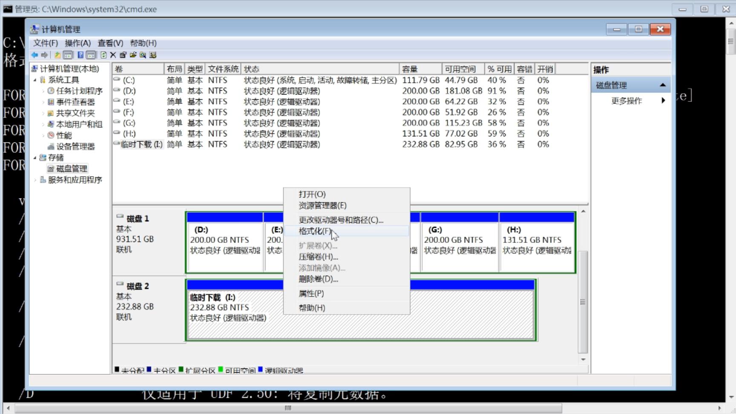Click the properties toolbar icon
Screen dimensions: 736x414
pos(123,55)
